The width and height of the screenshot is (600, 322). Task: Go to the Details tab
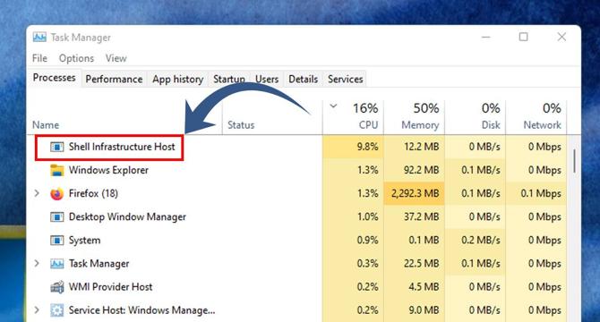[303, 79]
